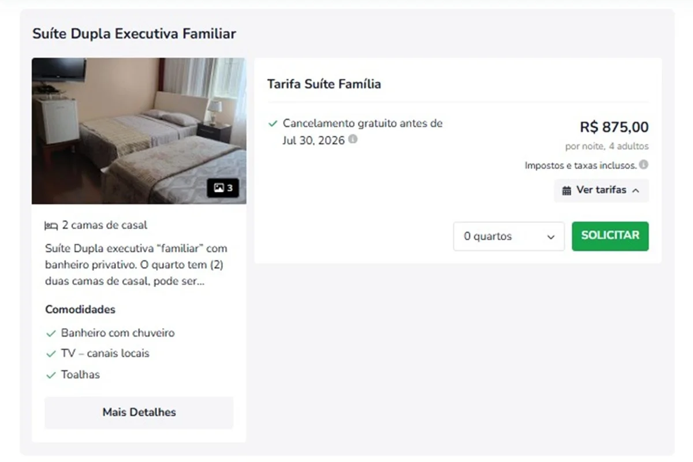Click the Tarifa Suíte Família heading
This screenshot has height=462, width=693.
(x=324, y=84)
